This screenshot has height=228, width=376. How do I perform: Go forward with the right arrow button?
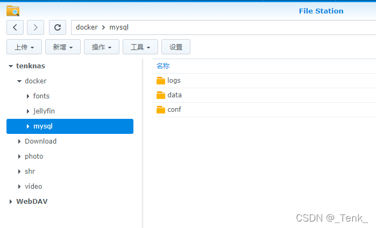coord(36,27)
